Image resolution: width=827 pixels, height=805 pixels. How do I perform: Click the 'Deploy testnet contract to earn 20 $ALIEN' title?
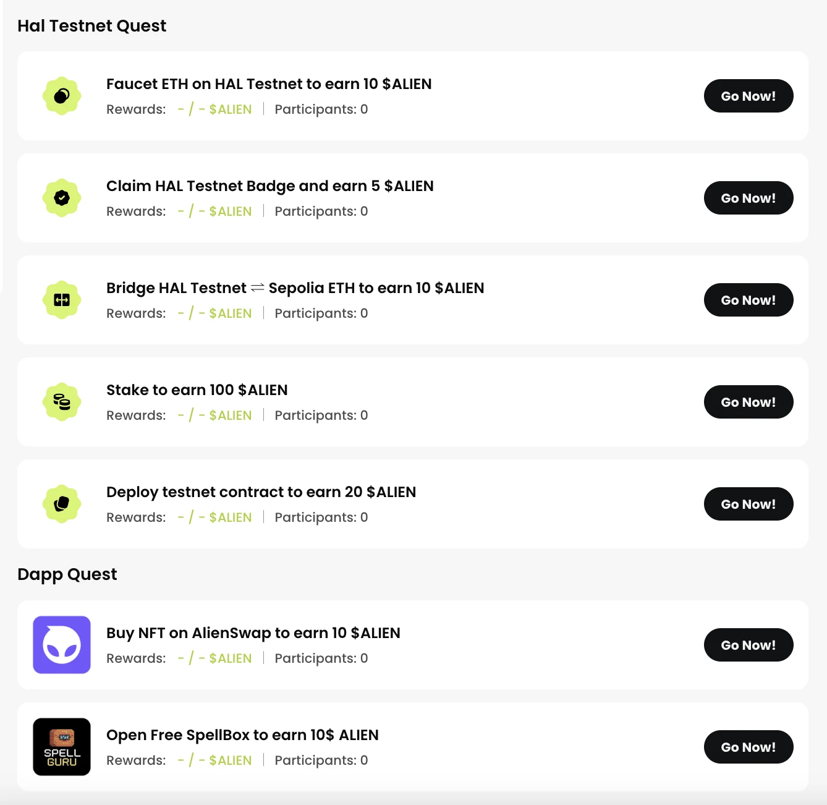tap(261, 492)
